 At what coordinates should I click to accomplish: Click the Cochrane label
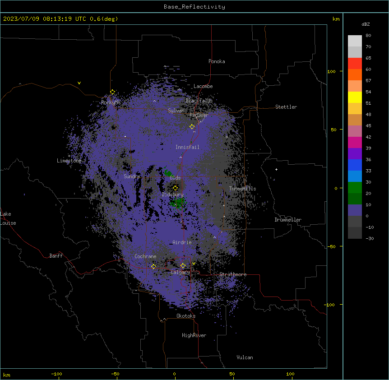(145, 256)
